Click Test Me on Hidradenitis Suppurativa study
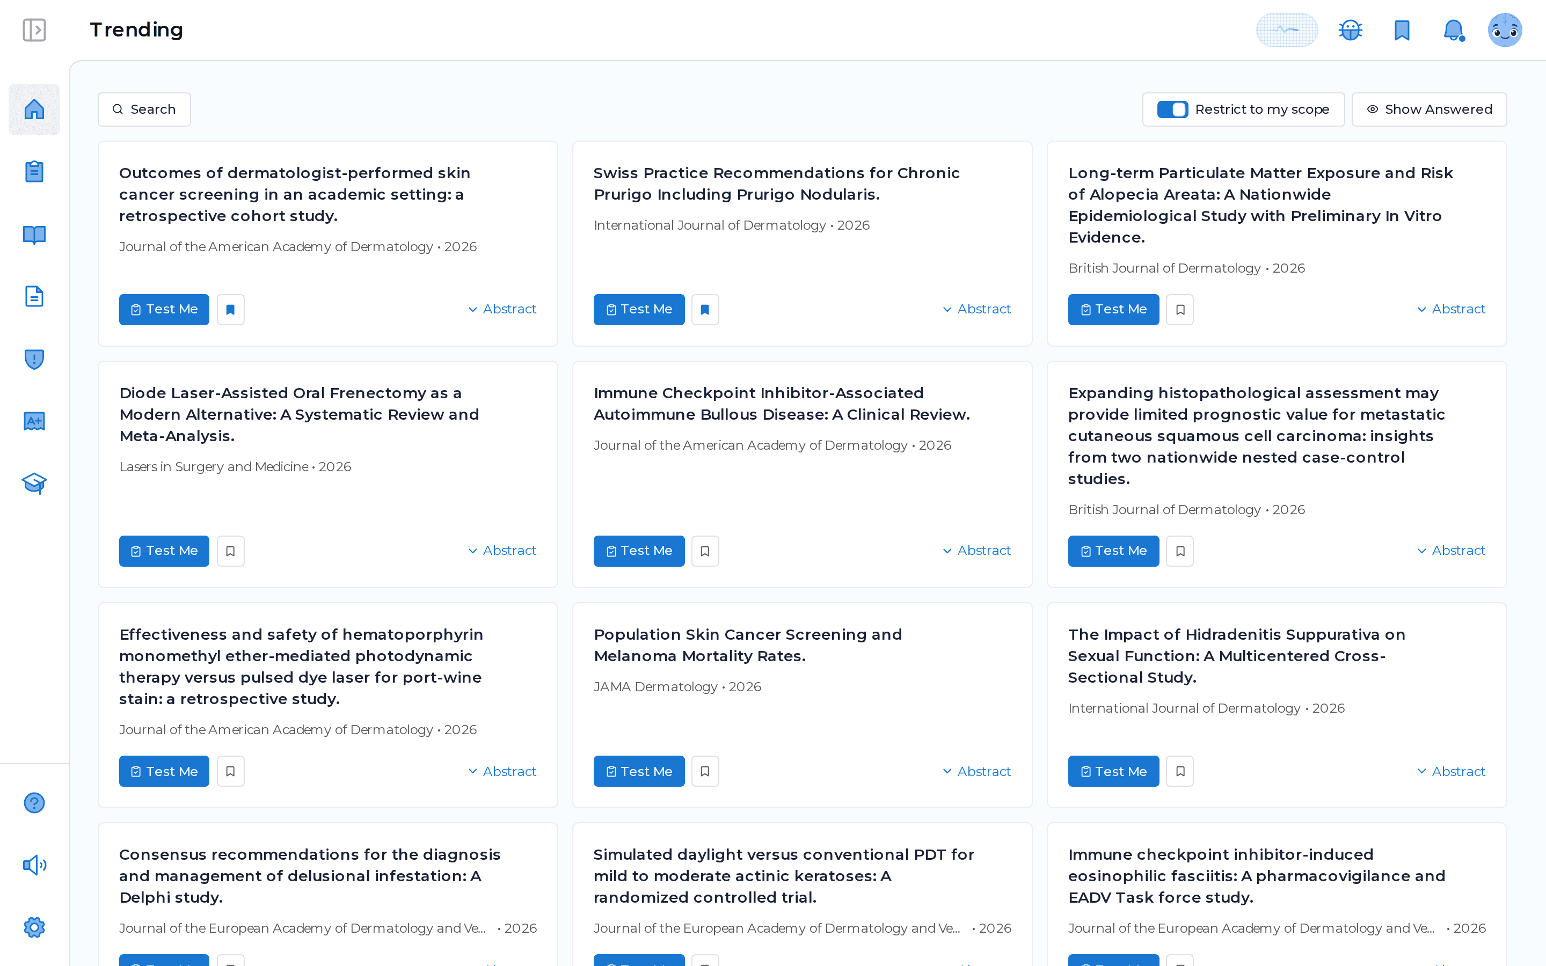 pos(1113,771)
